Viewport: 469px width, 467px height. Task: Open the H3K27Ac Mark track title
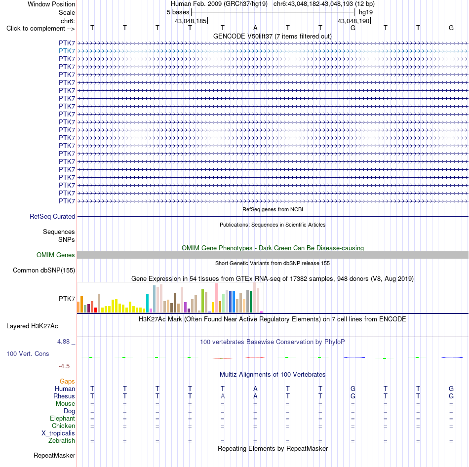click(x=273, y=319)
